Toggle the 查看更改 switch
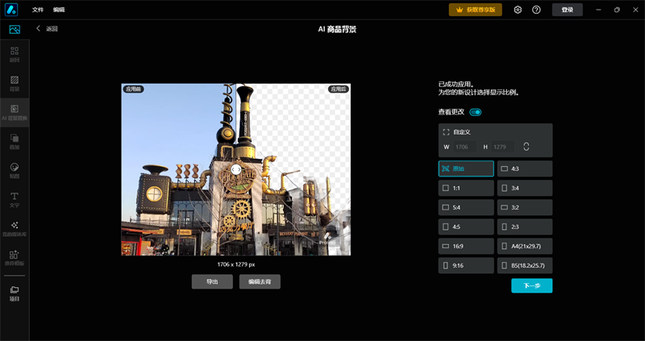This screenshot has width=645, height=341. point(475,112)
